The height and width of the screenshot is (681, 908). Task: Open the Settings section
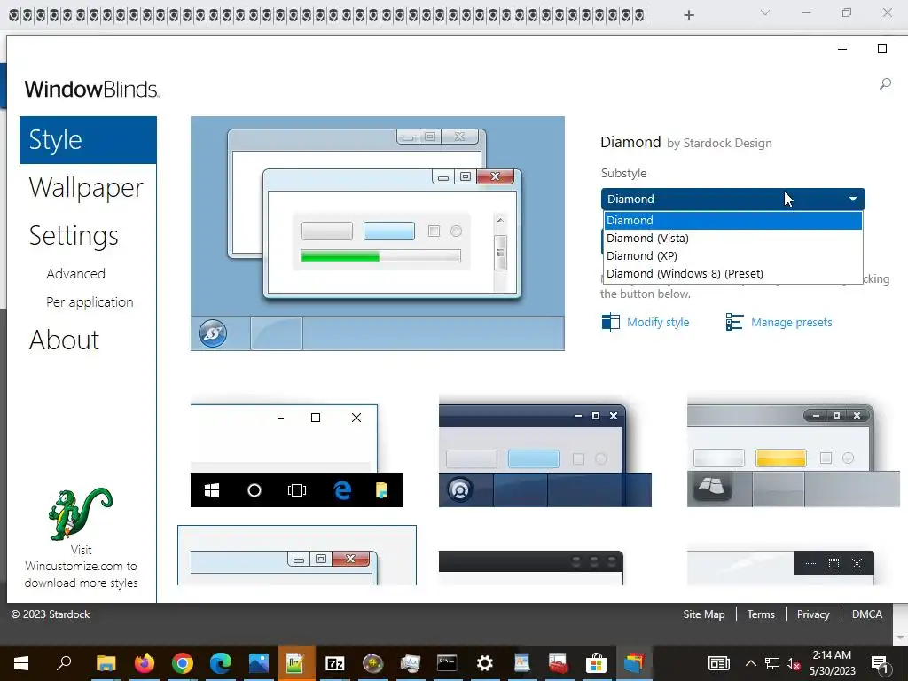(x=74, y=236)
